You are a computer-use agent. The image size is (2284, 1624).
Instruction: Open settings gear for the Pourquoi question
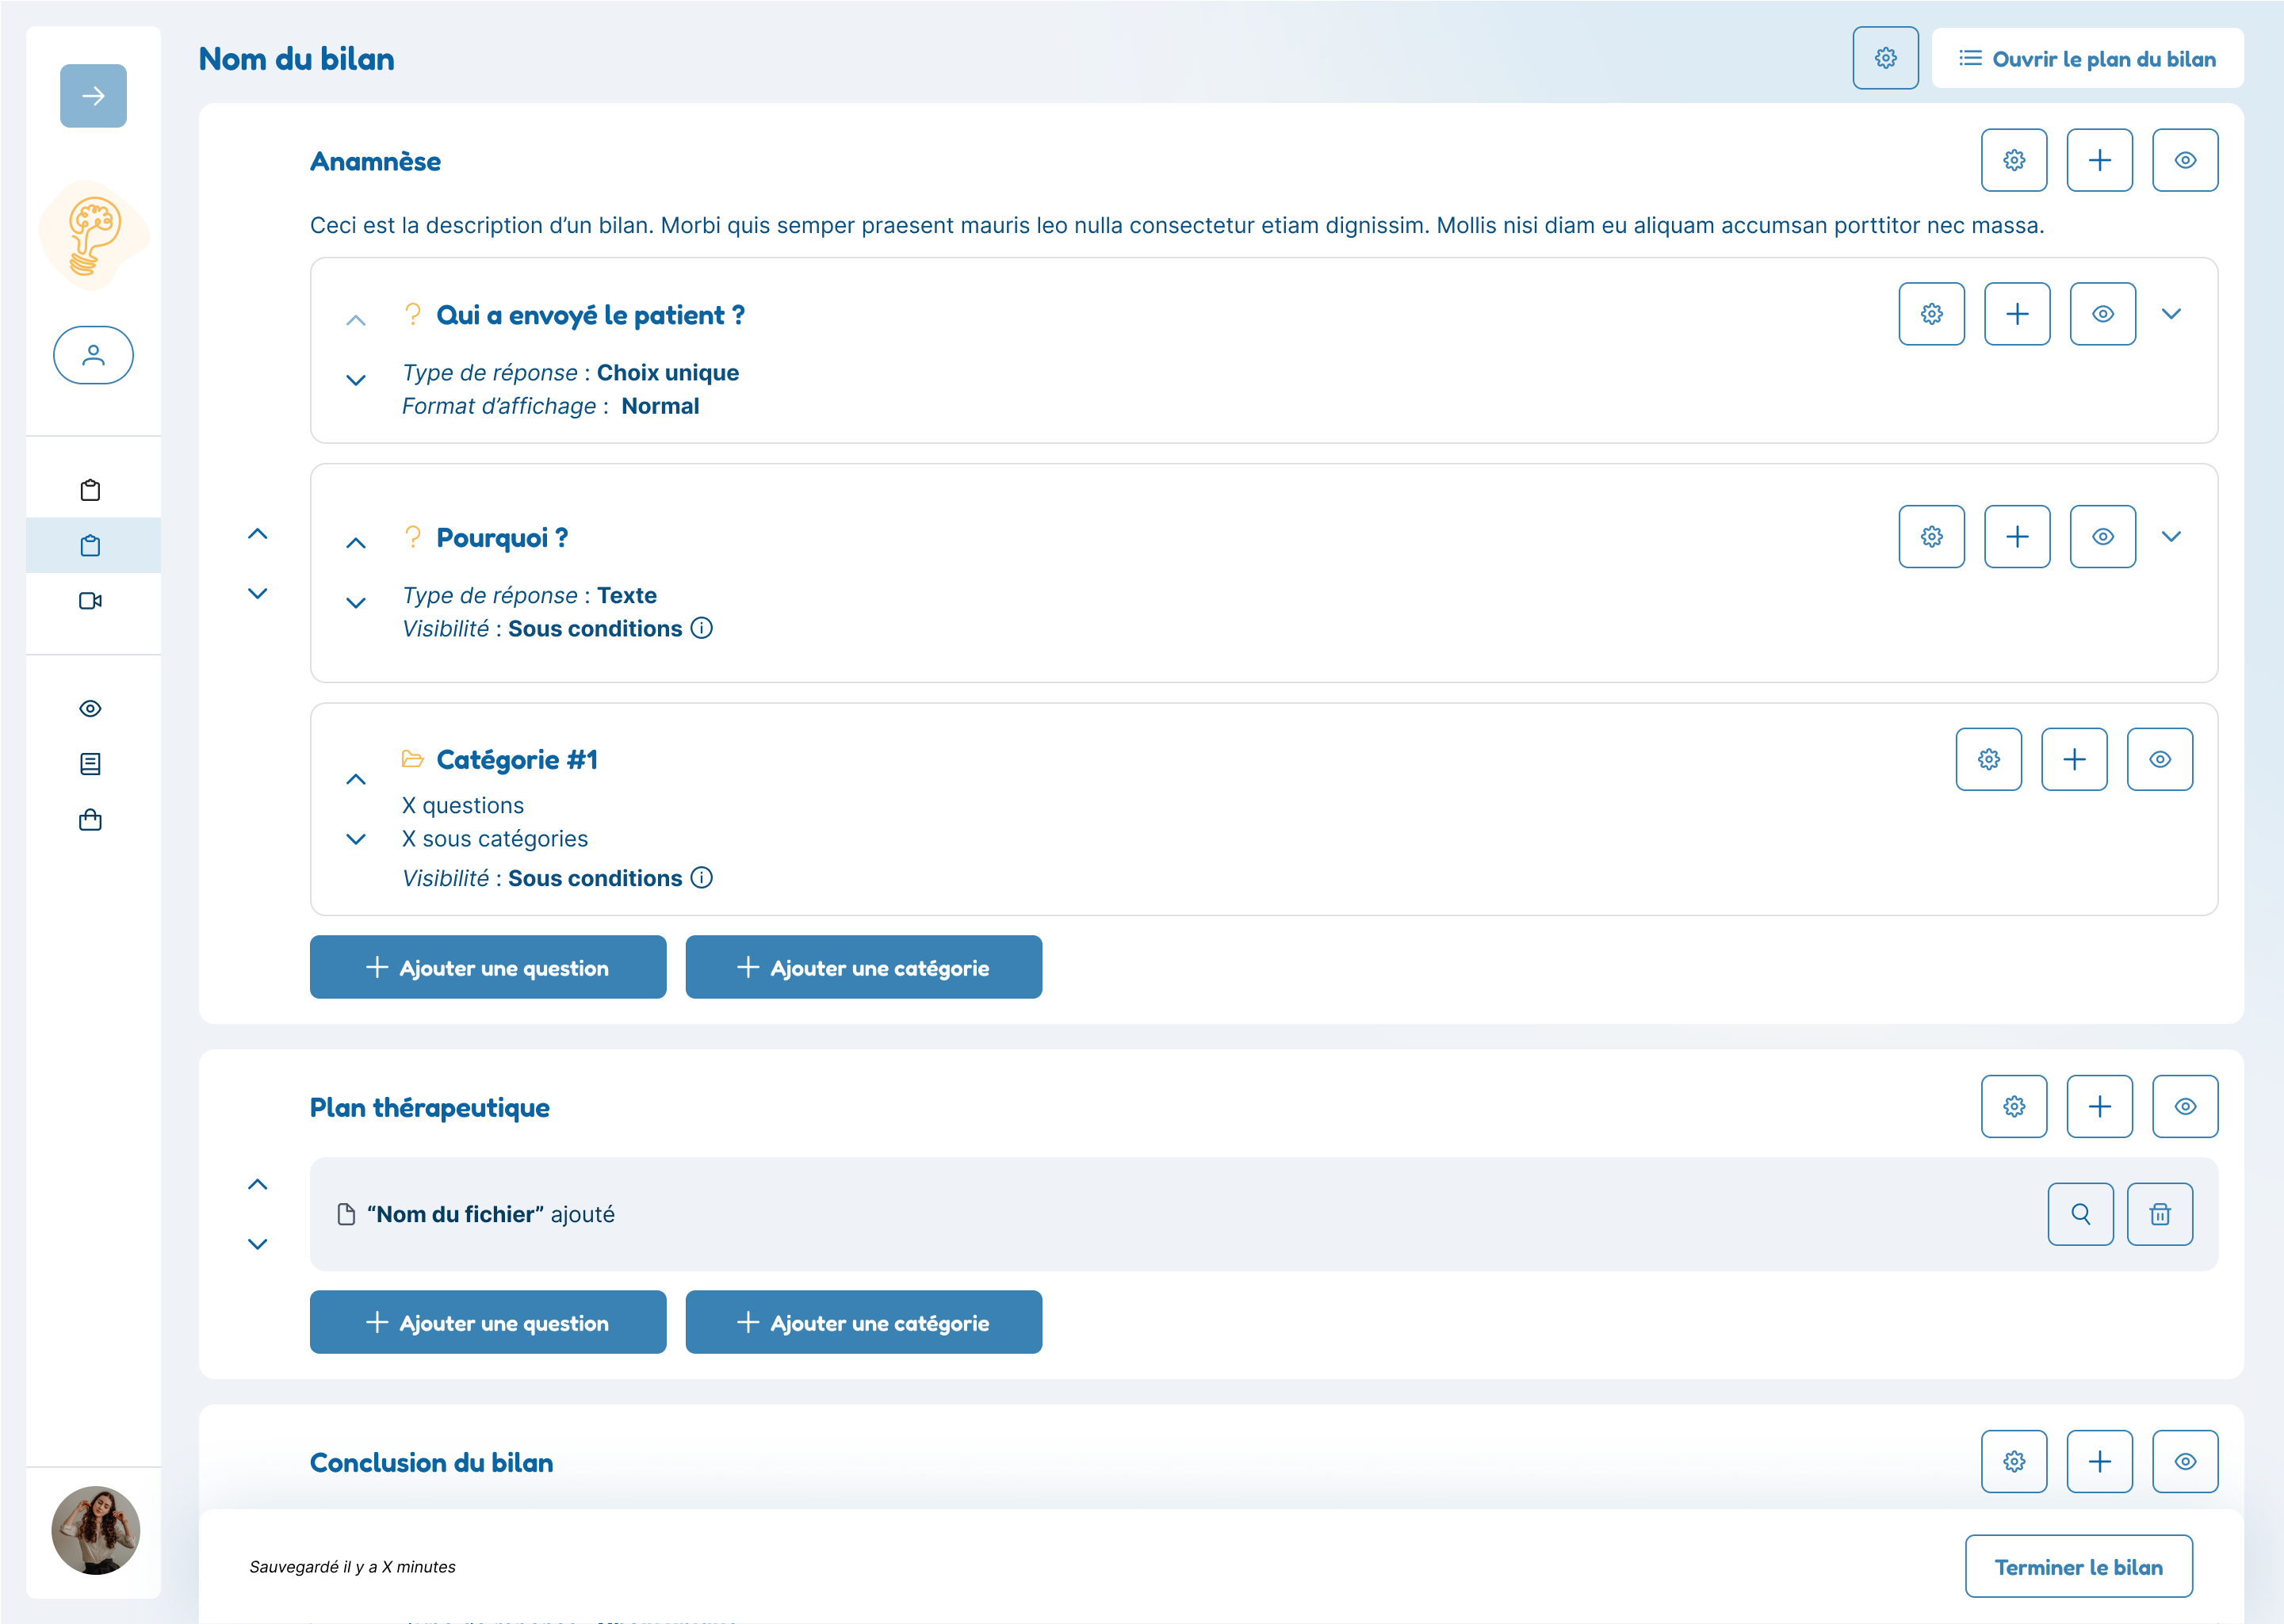pyautogui.click(x=1931, y=537)
